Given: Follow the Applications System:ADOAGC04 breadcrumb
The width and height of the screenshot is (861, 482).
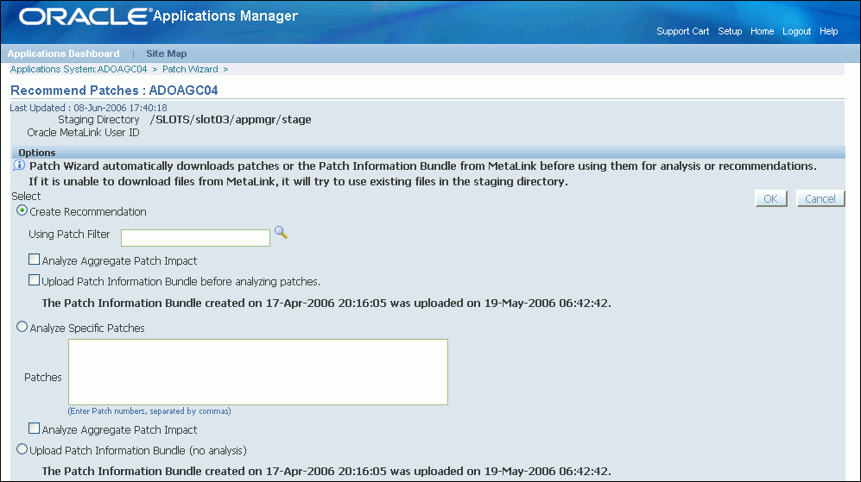Looking at the screenshot, I should coord(79,69).
